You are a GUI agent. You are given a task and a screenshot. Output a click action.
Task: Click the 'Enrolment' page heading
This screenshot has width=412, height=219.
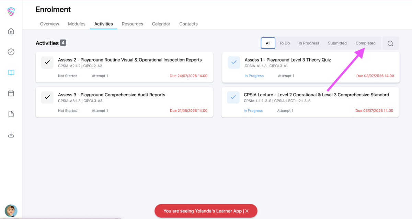click(53, 10)
